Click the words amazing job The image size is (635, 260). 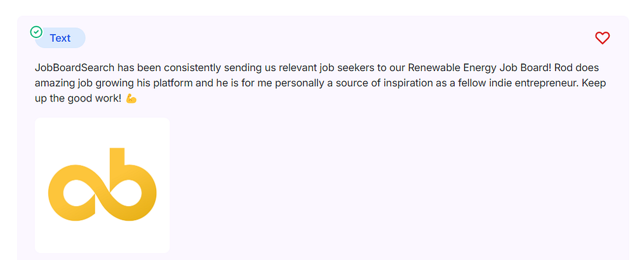61,83
